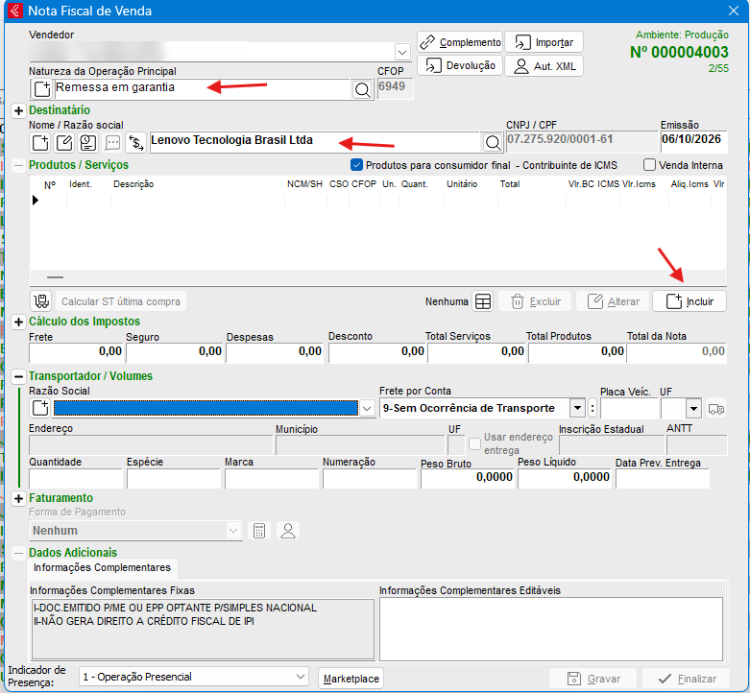Click Quantidade volumes field
This screenshot has width=750, height=693.
coord(76,478)
